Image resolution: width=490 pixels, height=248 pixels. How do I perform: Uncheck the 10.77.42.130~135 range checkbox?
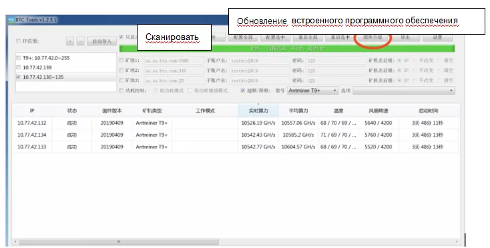tap(19, 77)
